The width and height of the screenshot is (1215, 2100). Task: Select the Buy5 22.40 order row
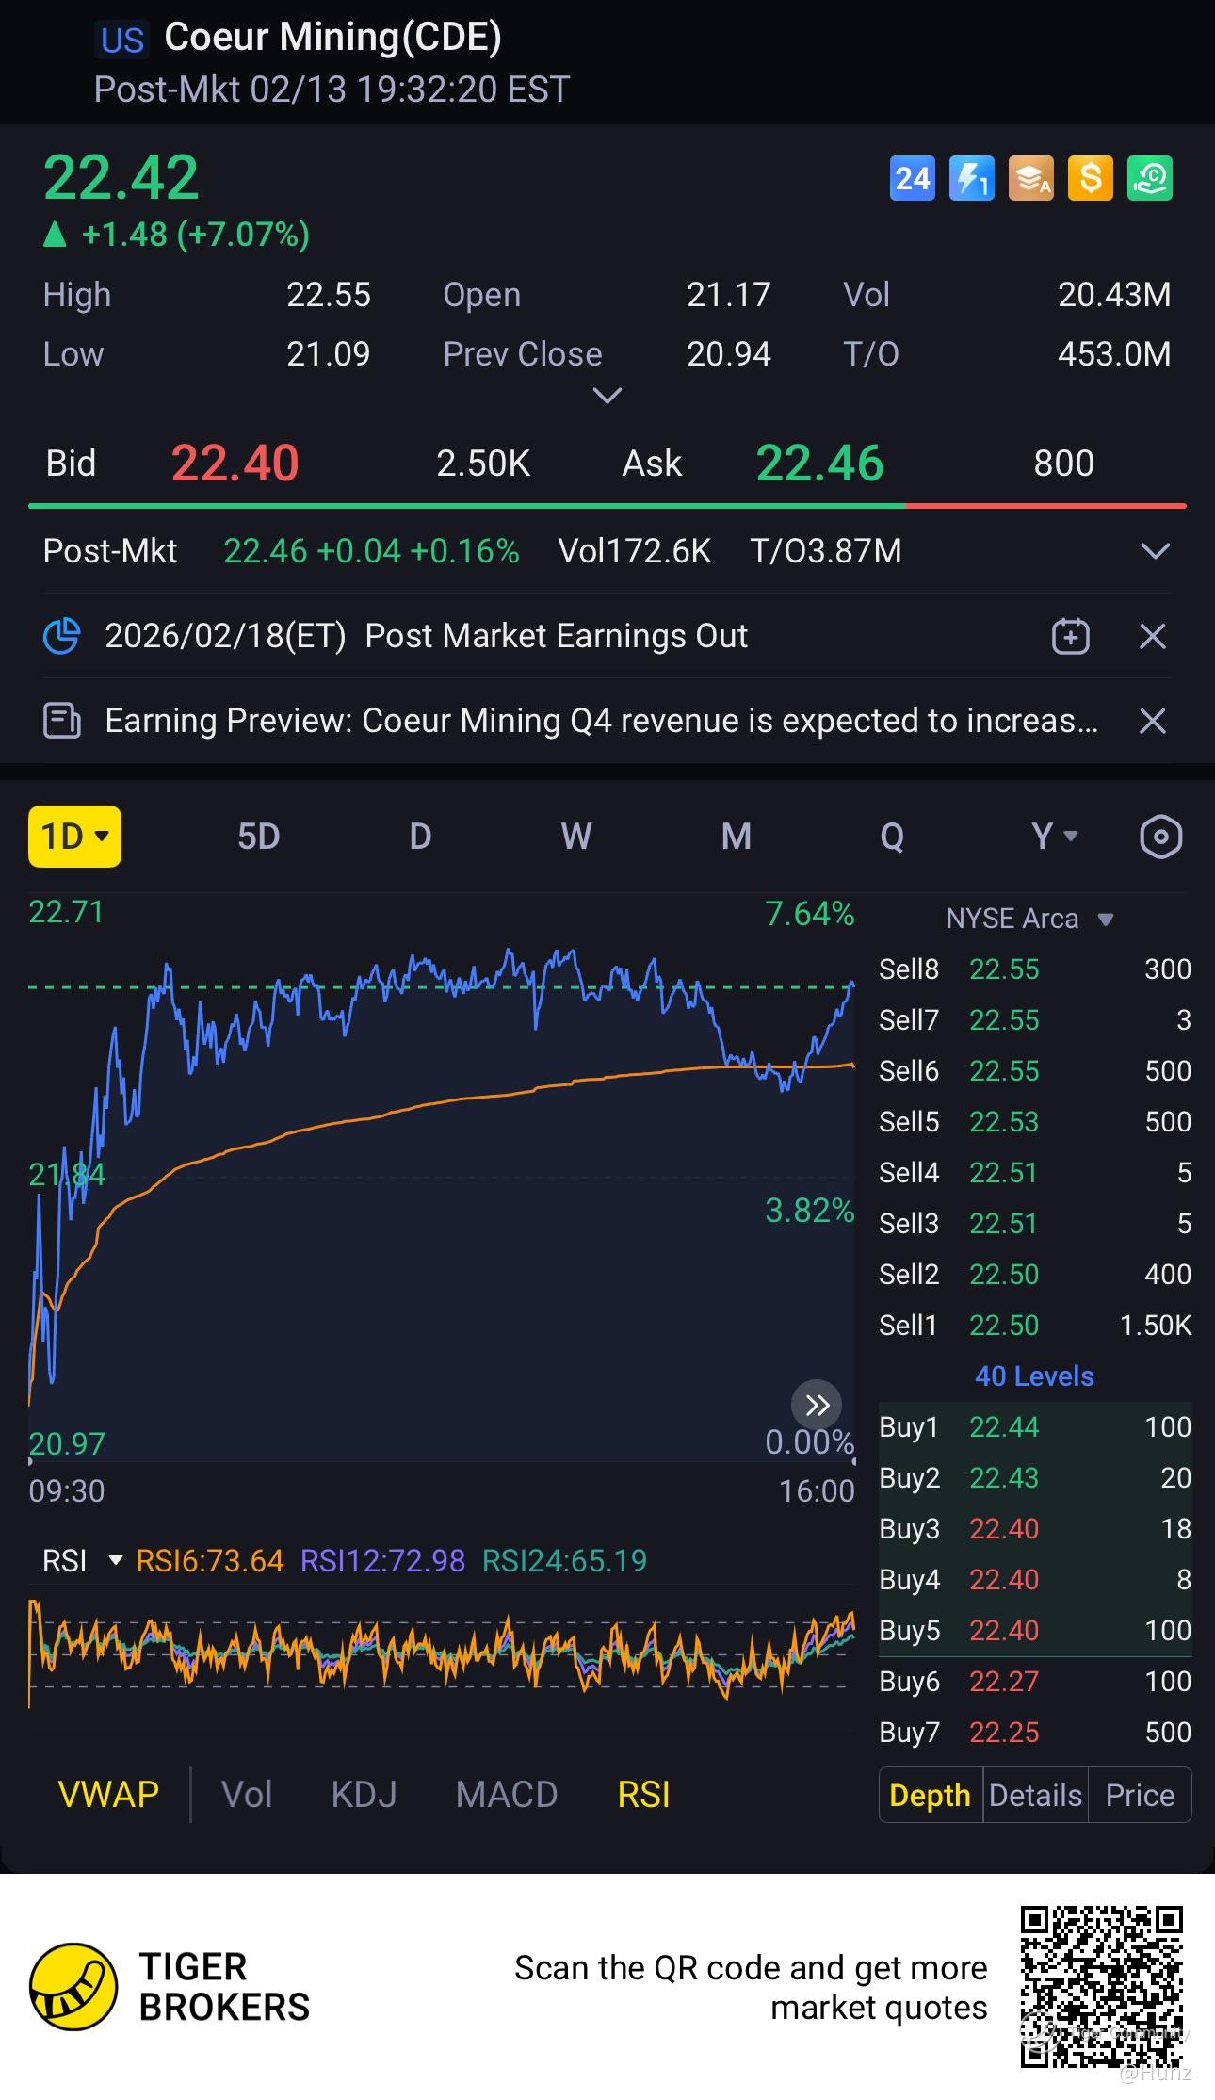pos(1035,1631)
